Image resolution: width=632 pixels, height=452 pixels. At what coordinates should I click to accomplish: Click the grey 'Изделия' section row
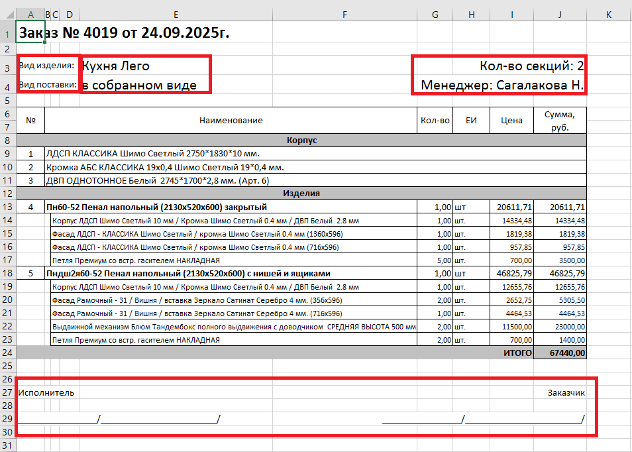tap(301, 194)
